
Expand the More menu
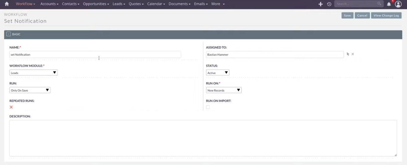pos(218,4)
